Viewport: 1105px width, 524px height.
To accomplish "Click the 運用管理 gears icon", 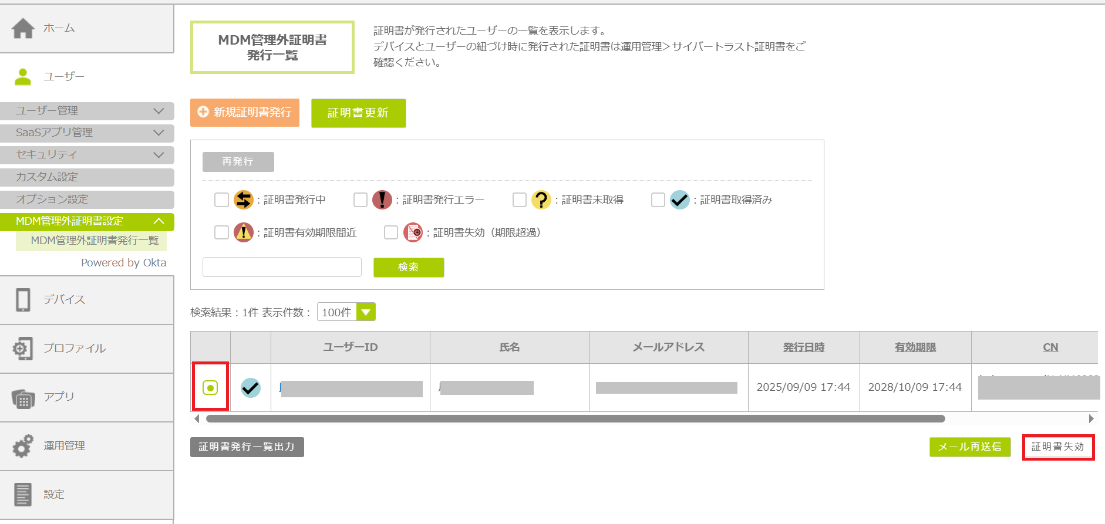I will click(x=23, y=446).
